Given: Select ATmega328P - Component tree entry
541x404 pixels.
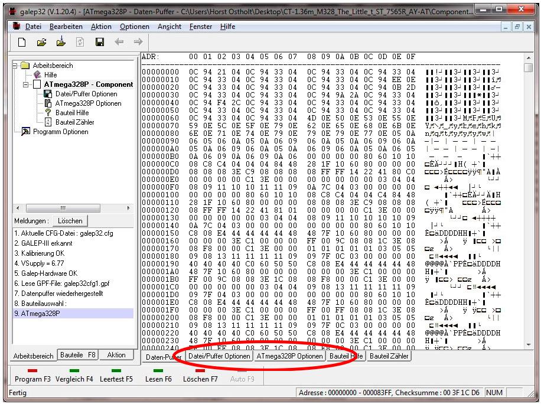Looking at the screenshot, I should click(89, 84).
